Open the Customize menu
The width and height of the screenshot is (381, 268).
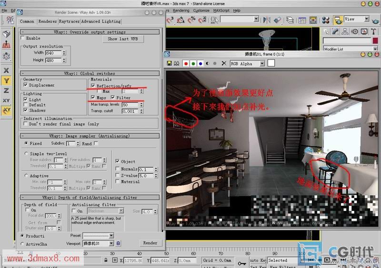point(201,10)
